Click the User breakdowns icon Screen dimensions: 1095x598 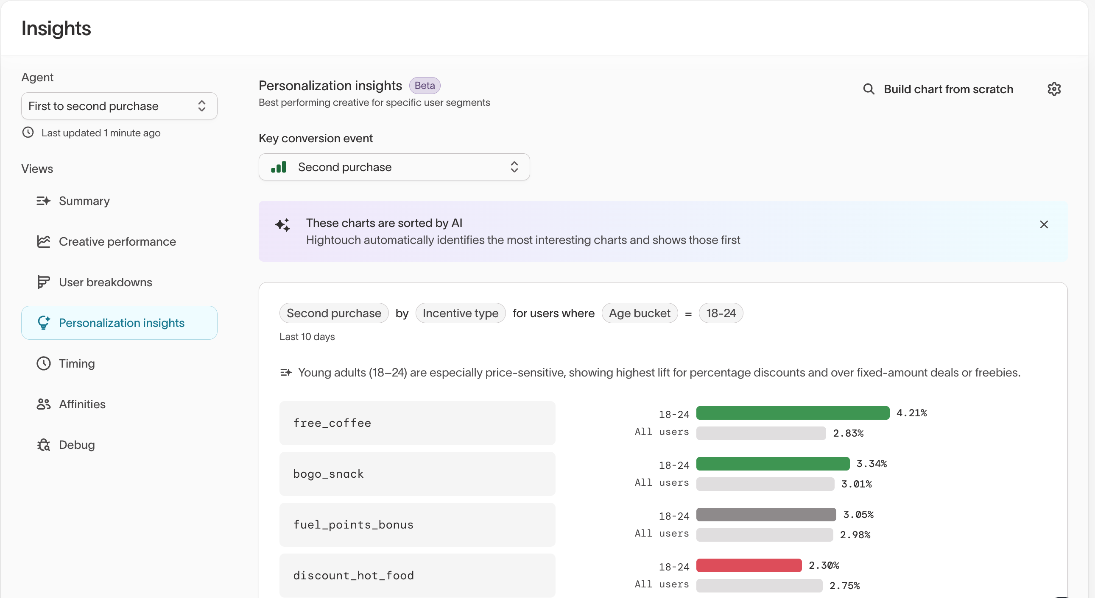pyautogui.click(x=44, y=282)
